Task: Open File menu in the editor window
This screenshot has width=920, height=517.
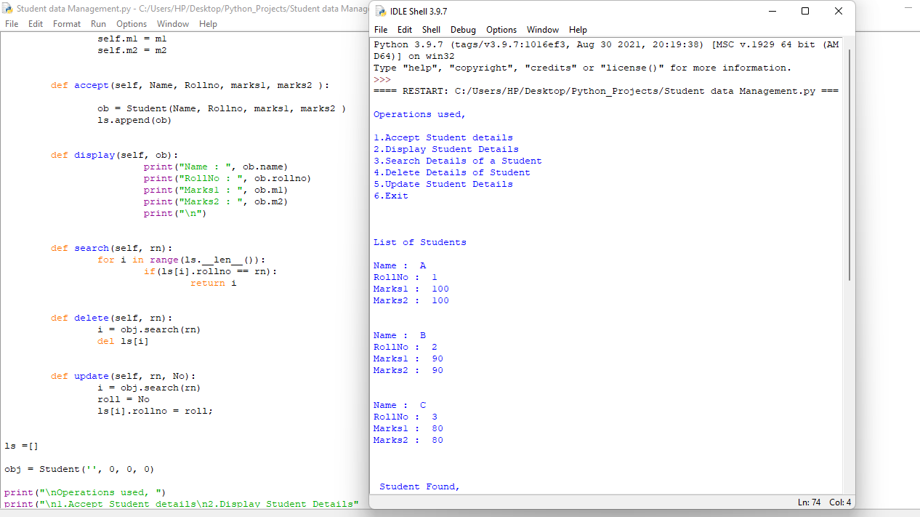Action: 12,24
